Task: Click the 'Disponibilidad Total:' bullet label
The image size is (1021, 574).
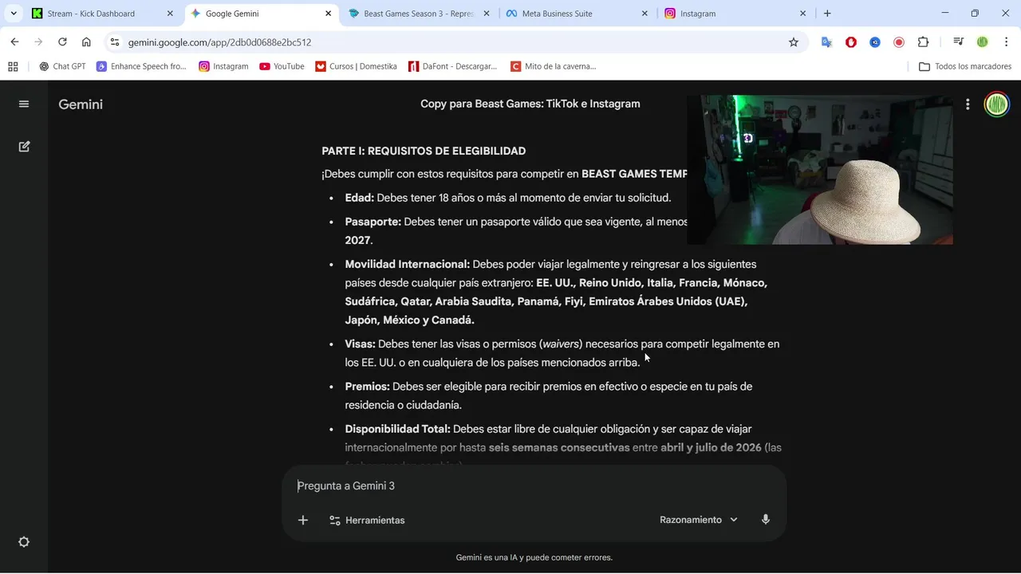Action: click(397, 429)
